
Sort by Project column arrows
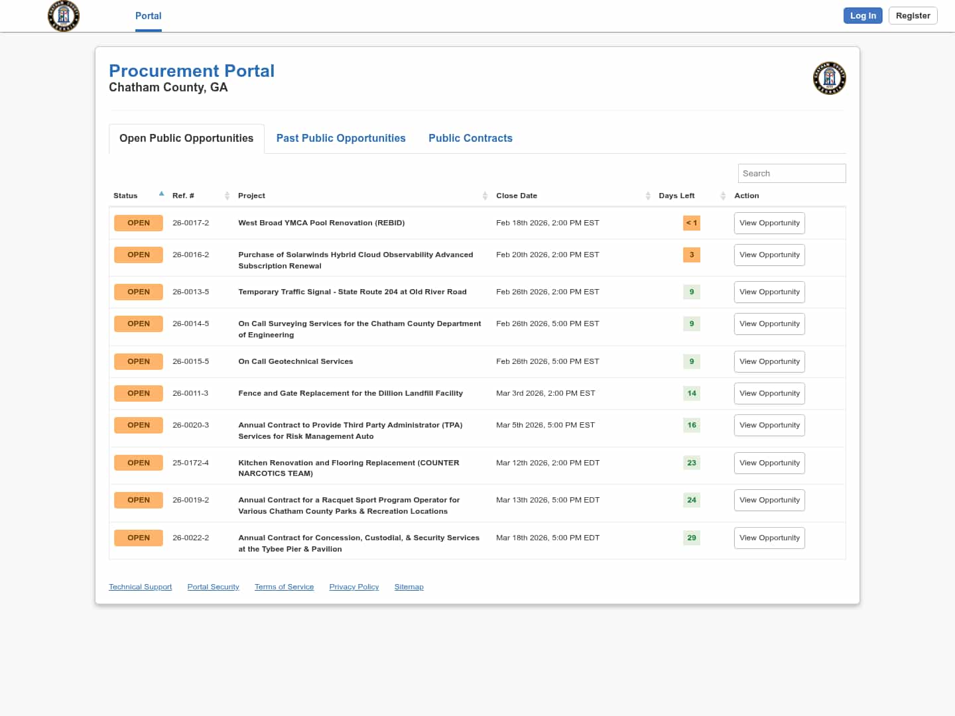point(485,196)
